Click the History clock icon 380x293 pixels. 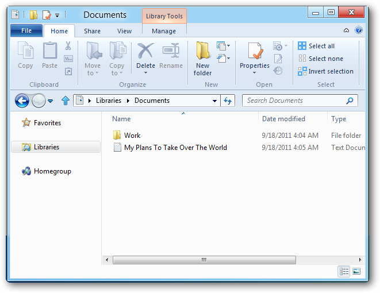(x=278, y=71)
